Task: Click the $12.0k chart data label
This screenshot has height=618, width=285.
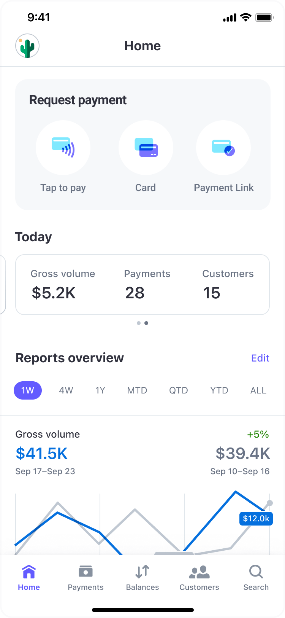Action: tap(256, 519)
